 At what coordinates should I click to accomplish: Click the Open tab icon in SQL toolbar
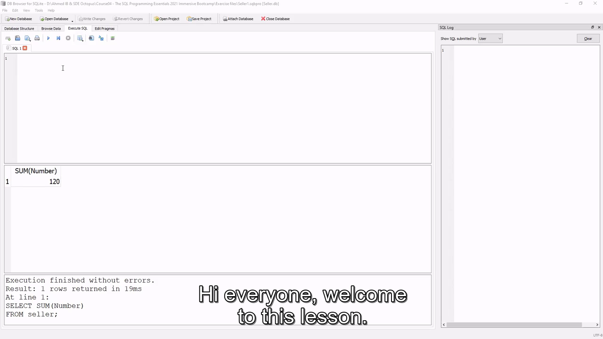pyautogui.click(x=8, y=38)
